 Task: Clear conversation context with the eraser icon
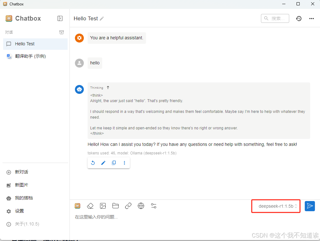90,206
